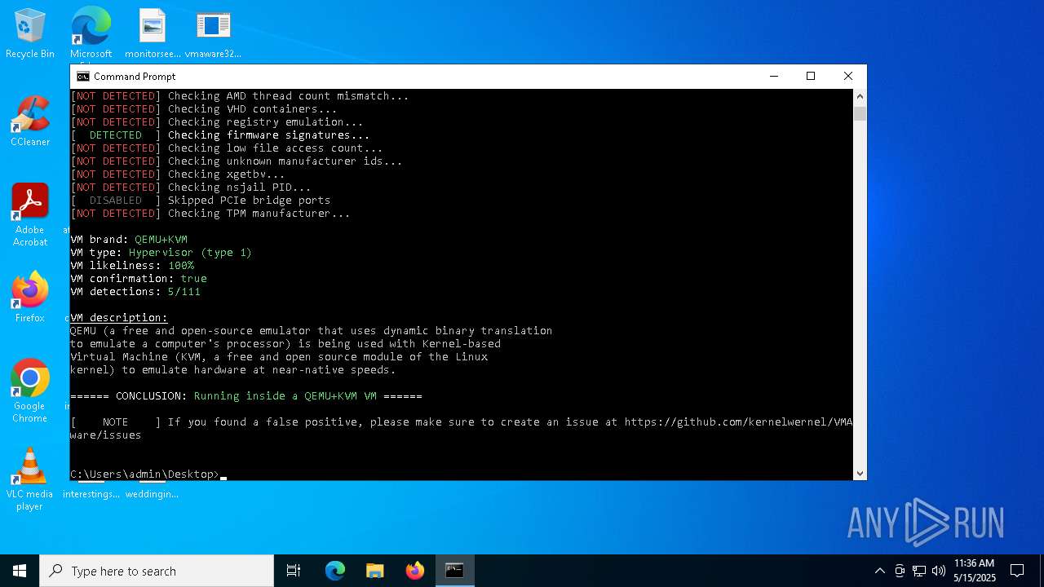The image size is (1044, 587).
Task: Click the 'Checking xgetbv...' line
Action: point(178,174)
